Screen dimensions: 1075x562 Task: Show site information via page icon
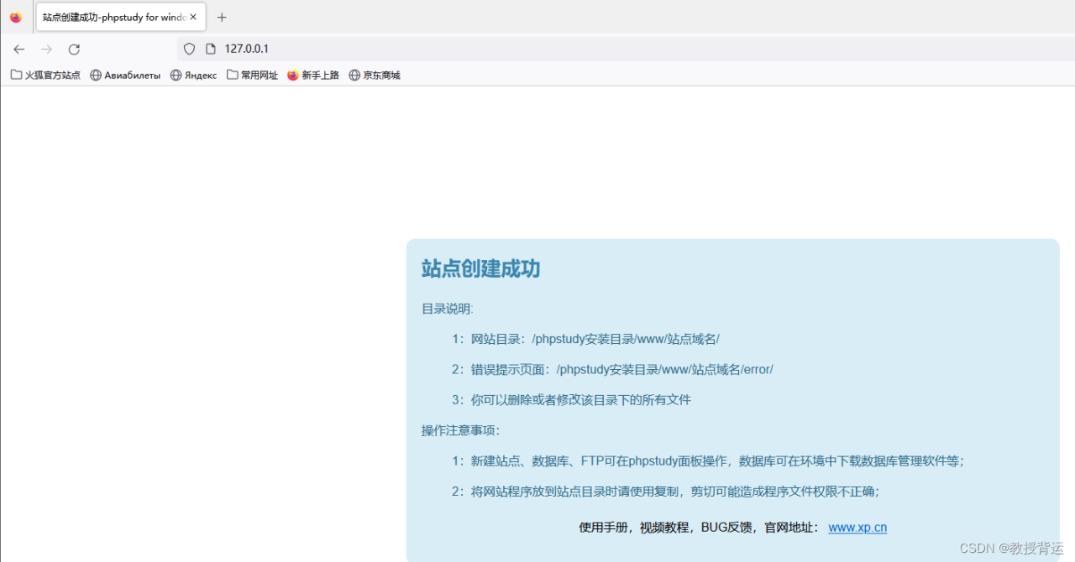click(211, 49)
